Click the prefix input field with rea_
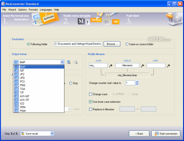The width and height of the screenshot is (184, 141). [x=98, y=65]
